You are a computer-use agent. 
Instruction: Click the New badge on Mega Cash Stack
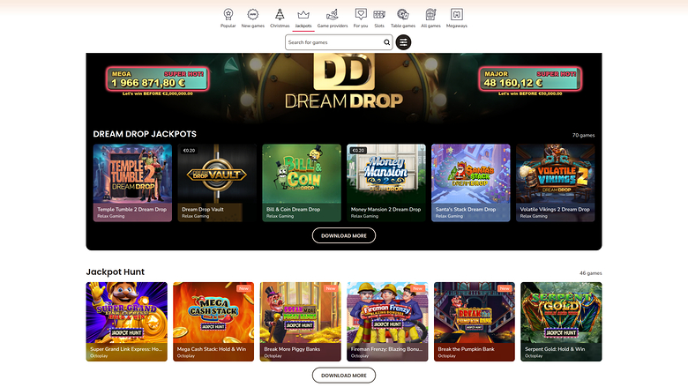[244, 288]
